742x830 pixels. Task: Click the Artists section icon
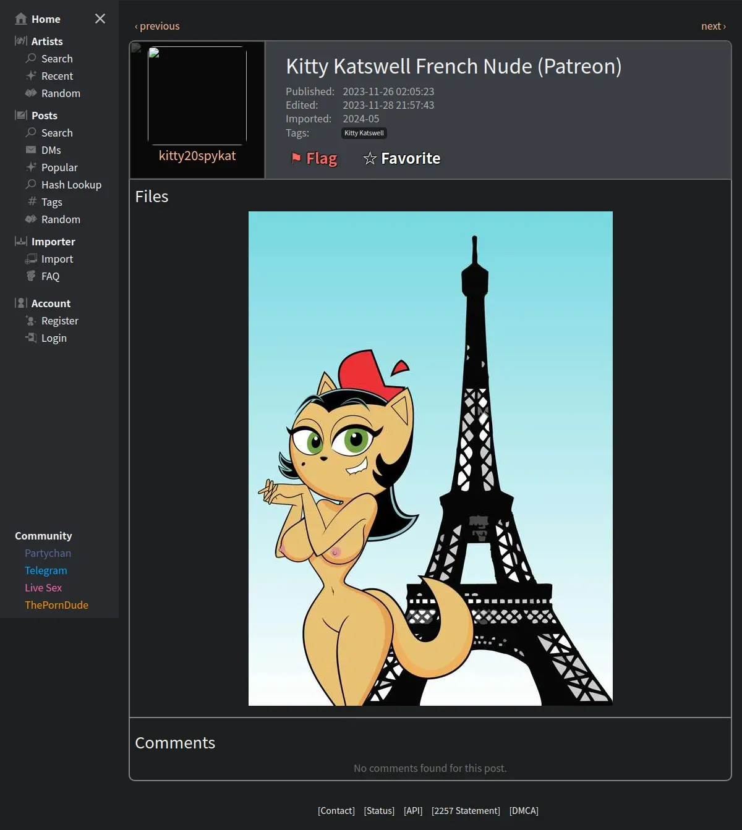coord(21,41)
